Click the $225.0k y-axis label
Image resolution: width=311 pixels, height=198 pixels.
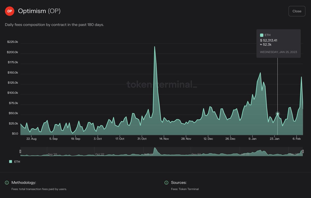click(x=12, y=42)
